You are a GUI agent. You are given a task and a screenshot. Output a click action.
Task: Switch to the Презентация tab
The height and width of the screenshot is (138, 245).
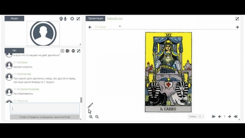[x=96, y=18]
